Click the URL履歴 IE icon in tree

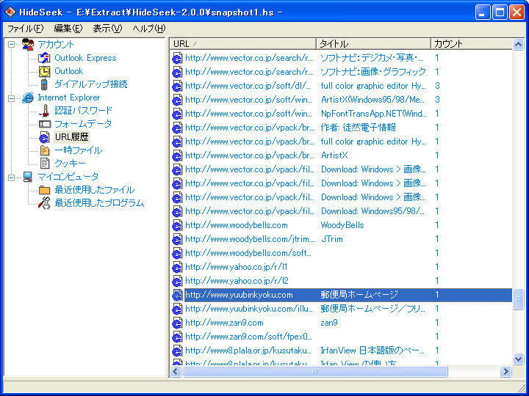tap(44, 137)
